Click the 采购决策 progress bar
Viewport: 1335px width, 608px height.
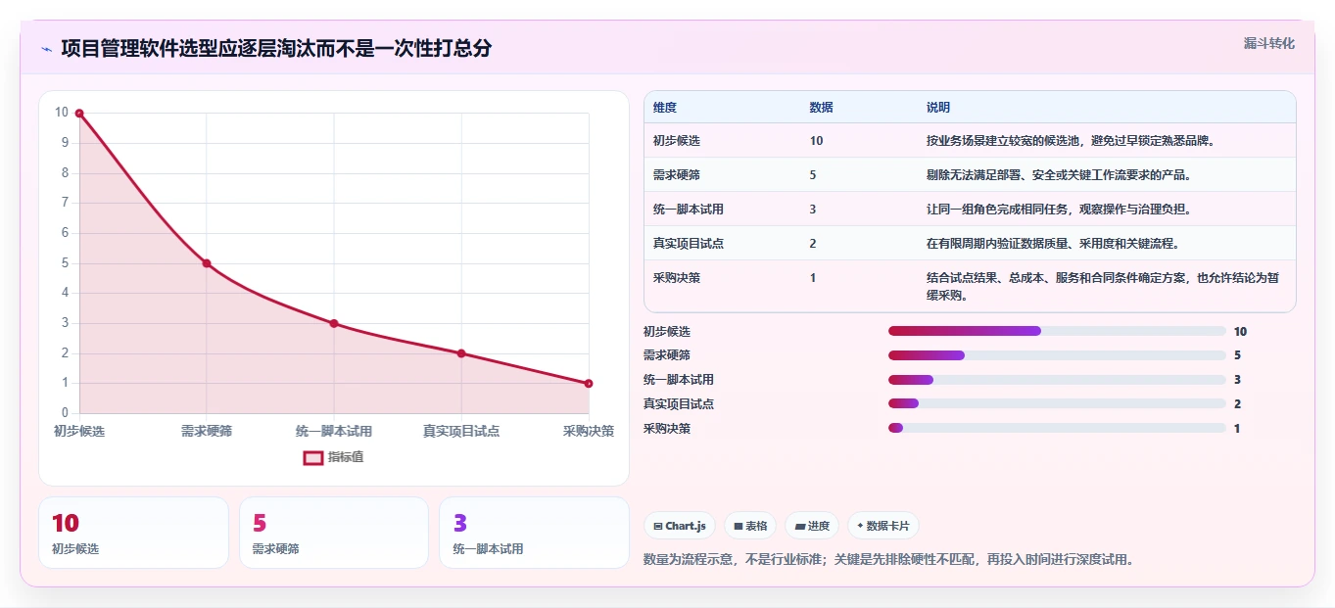click(x=1057, y=428)
